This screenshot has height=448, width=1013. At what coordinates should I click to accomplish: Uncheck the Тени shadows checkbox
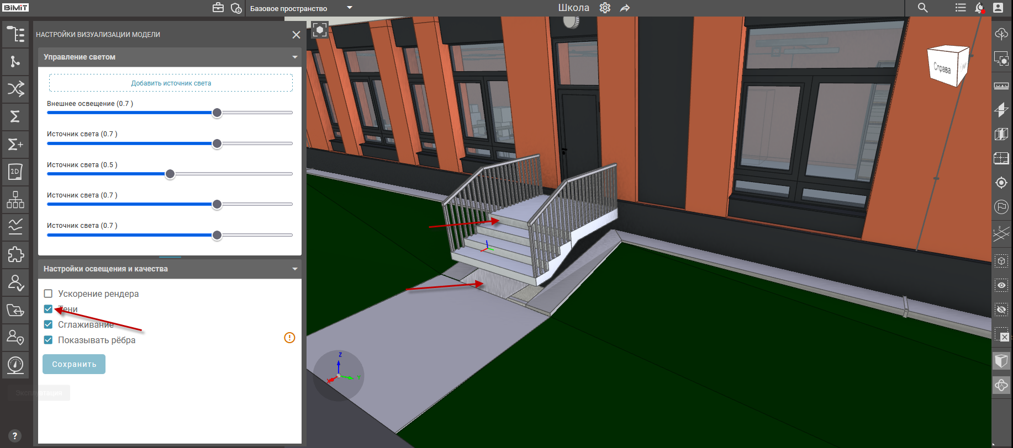[x=48, y=309]
